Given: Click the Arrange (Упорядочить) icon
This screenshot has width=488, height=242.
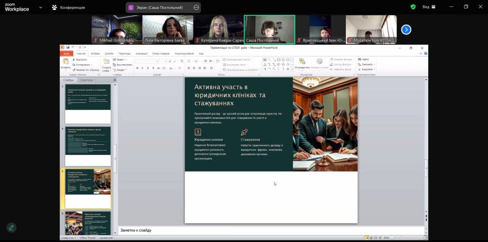Looking at the screenshot, I should tap(302, 61).
